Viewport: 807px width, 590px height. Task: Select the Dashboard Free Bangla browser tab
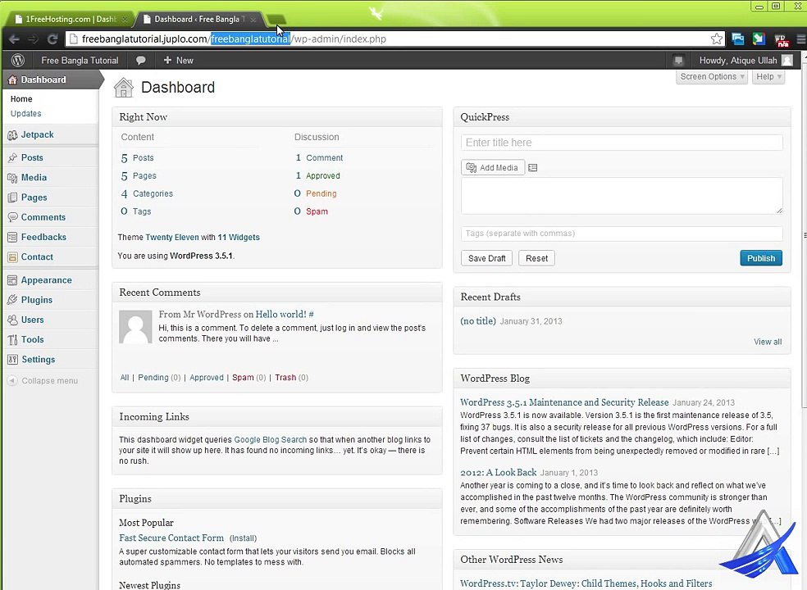pyautogui.click(x=201, y=19)
